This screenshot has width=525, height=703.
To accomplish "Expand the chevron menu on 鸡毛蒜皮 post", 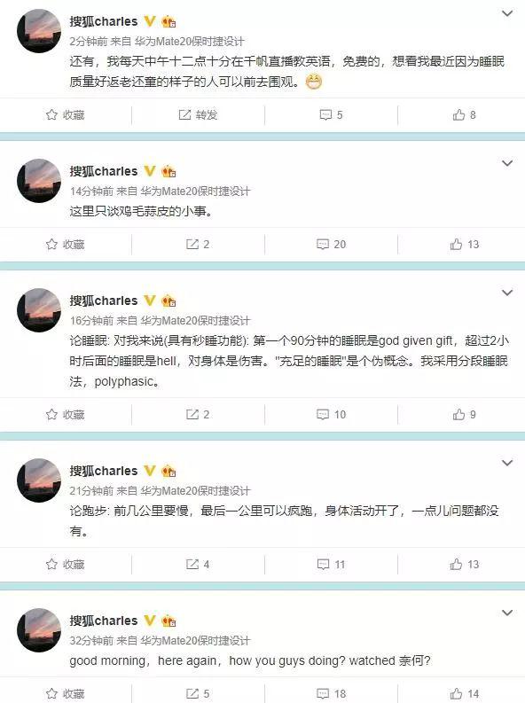I will click(x=507, y=163).
